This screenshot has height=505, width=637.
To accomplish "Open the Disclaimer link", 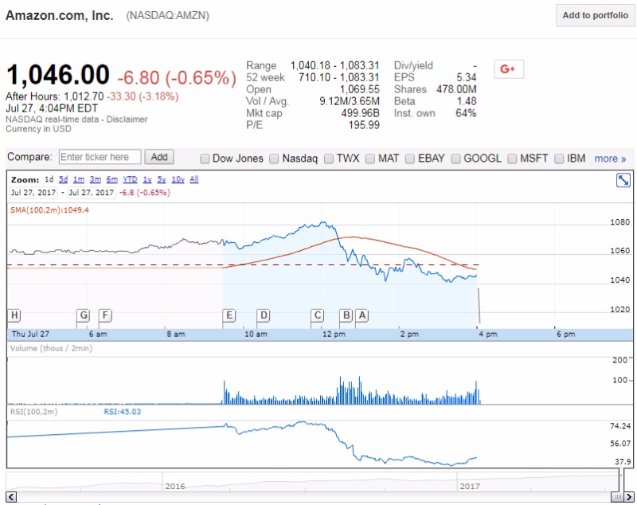I will point(127,119).
